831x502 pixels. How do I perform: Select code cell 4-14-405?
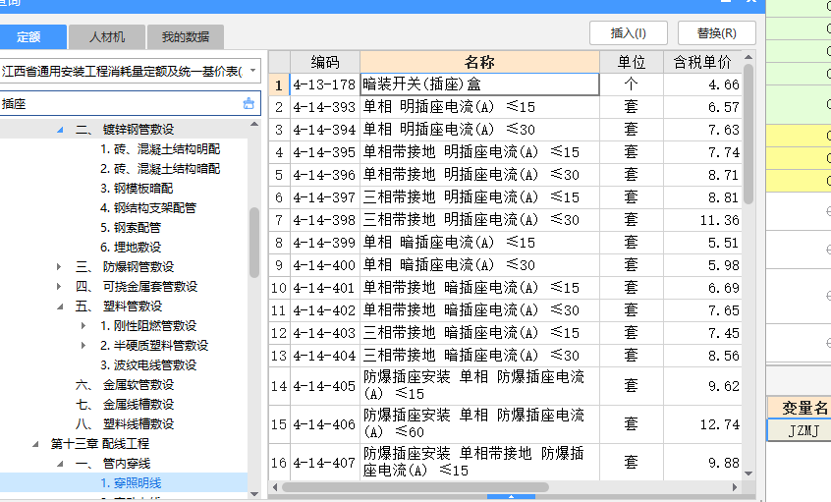tap(325, 386)
